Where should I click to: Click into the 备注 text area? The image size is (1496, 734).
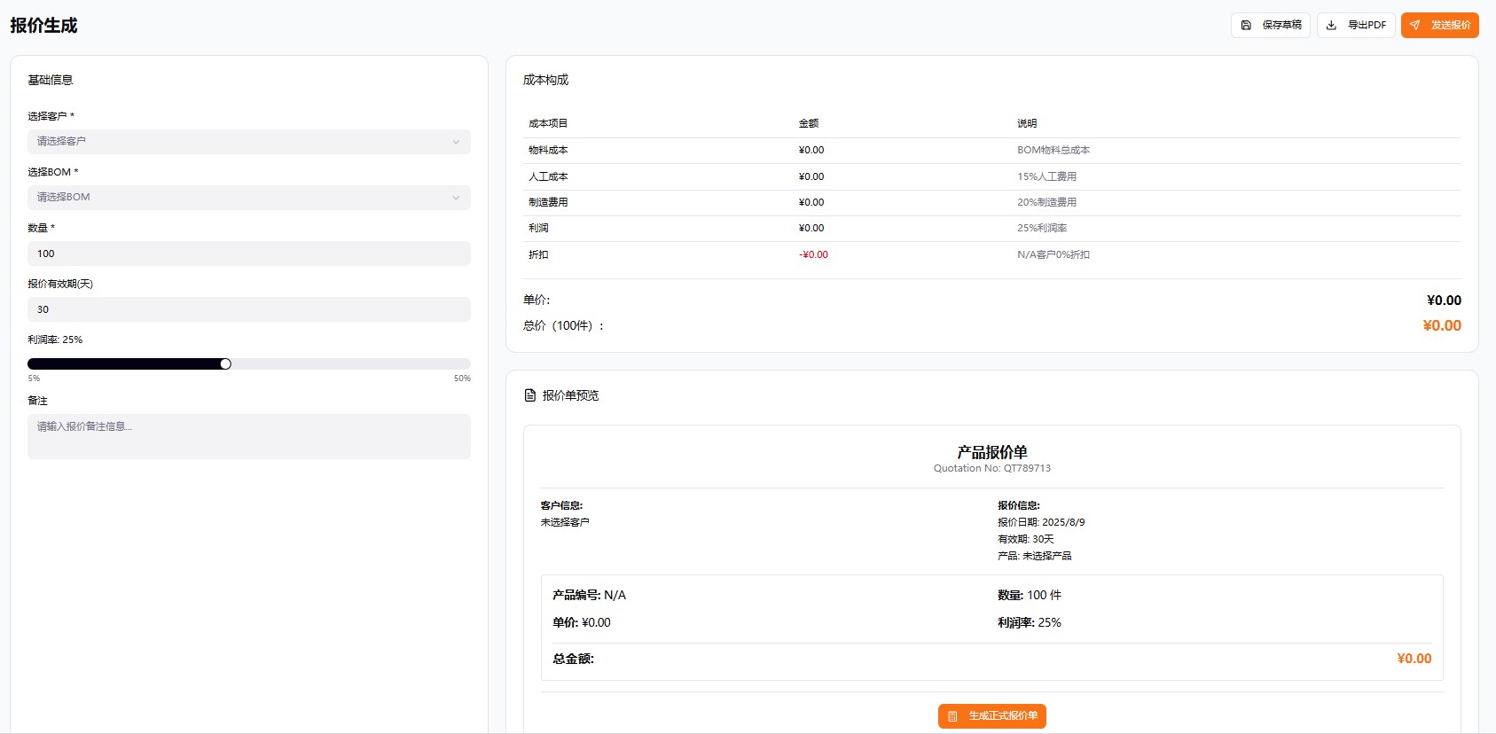248,436
